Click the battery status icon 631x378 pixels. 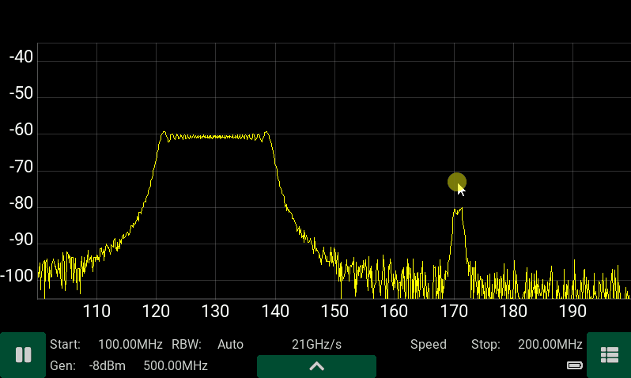coord(575,365)
